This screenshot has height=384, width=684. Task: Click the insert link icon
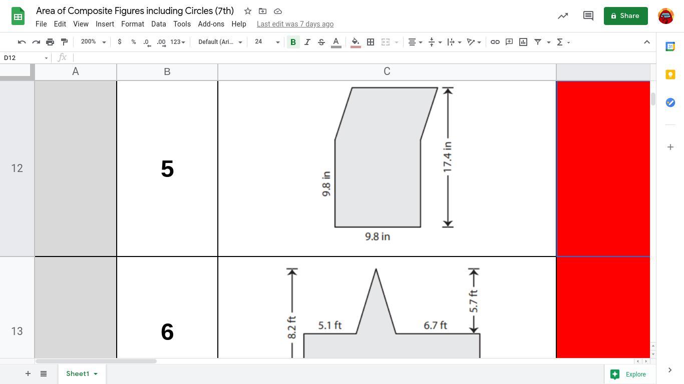(x=495, y=42)
